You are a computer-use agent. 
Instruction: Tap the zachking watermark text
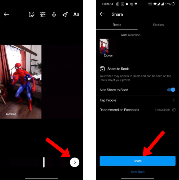11,114
